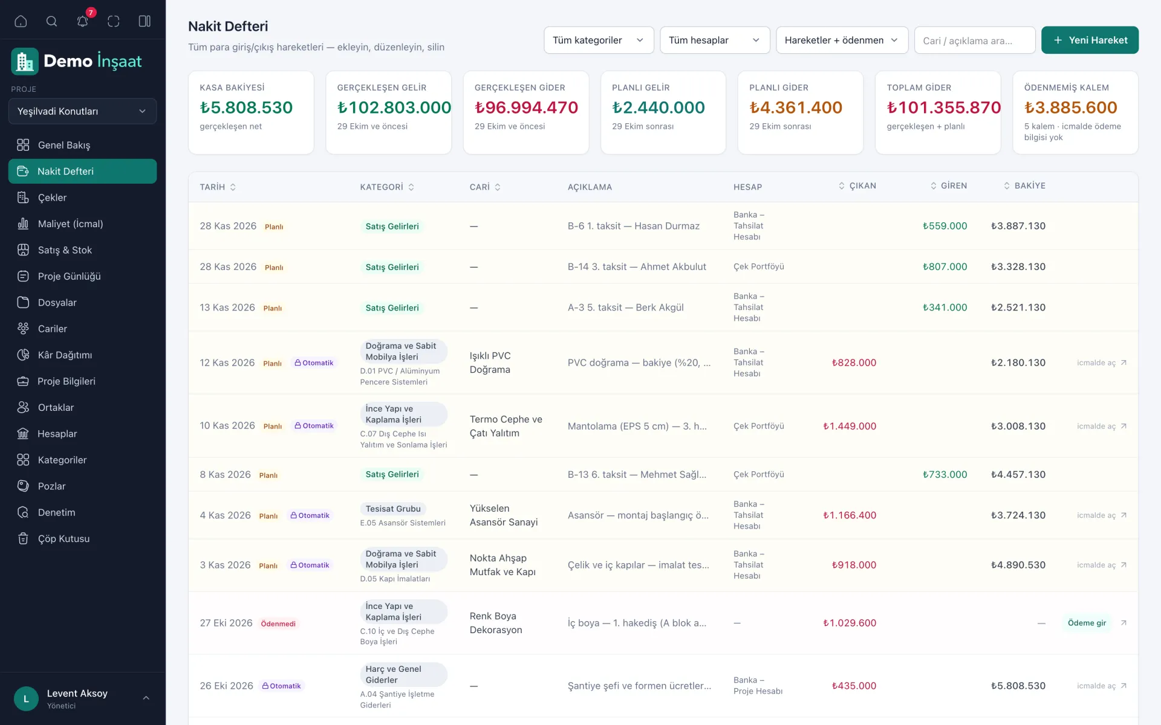Sort table by ÇIKAN column
Viewport: 1161px width, 725px height.
[857, 186]
